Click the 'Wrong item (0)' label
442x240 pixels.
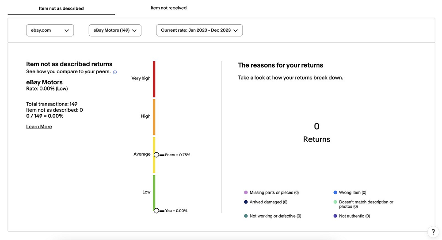tap(353, 192)
